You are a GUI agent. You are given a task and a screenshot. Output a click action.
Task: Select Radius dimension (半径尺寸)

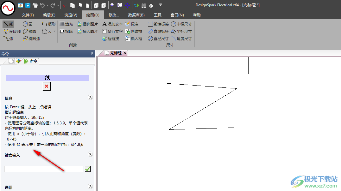[181, 24]
